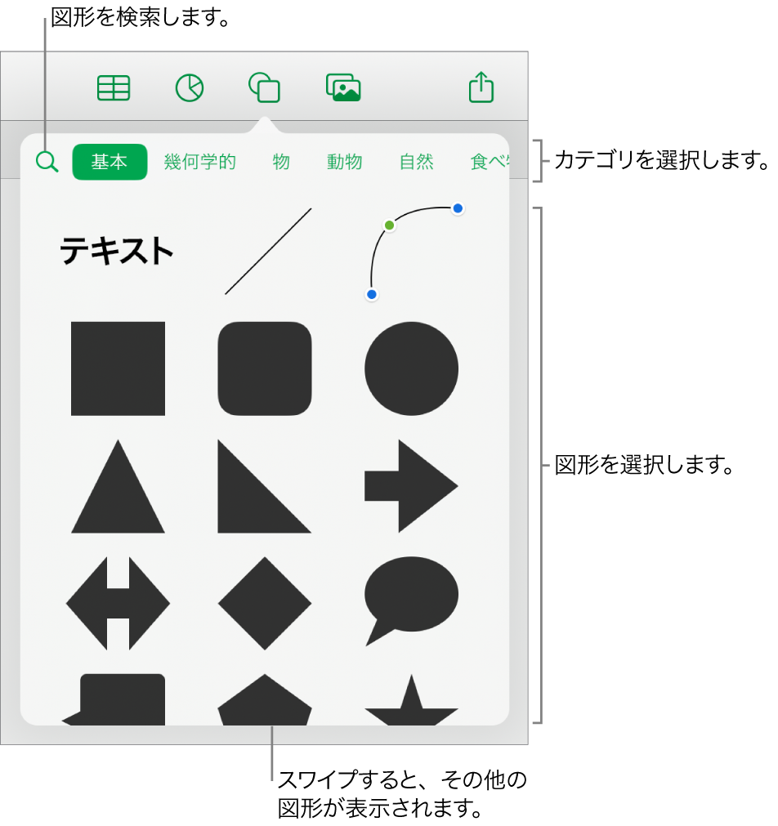778x826 pixels.
Task: Choose the 動物 category
Action: [x=344, y=162]
